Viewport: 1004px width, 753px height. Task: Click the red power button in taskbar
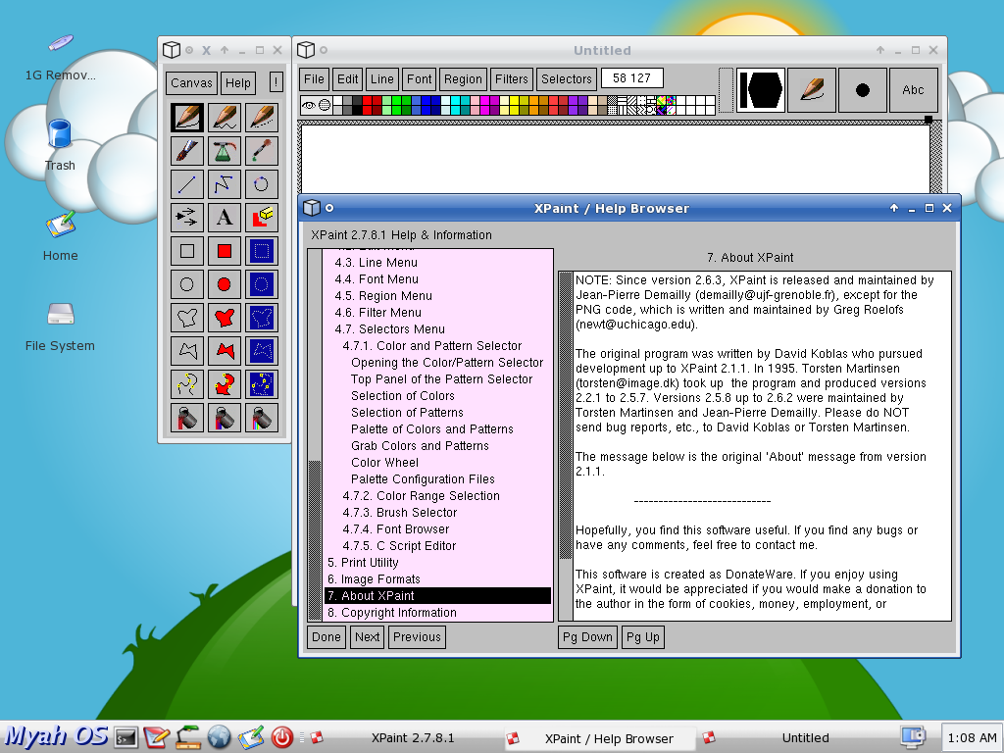(x=281, y=737)
